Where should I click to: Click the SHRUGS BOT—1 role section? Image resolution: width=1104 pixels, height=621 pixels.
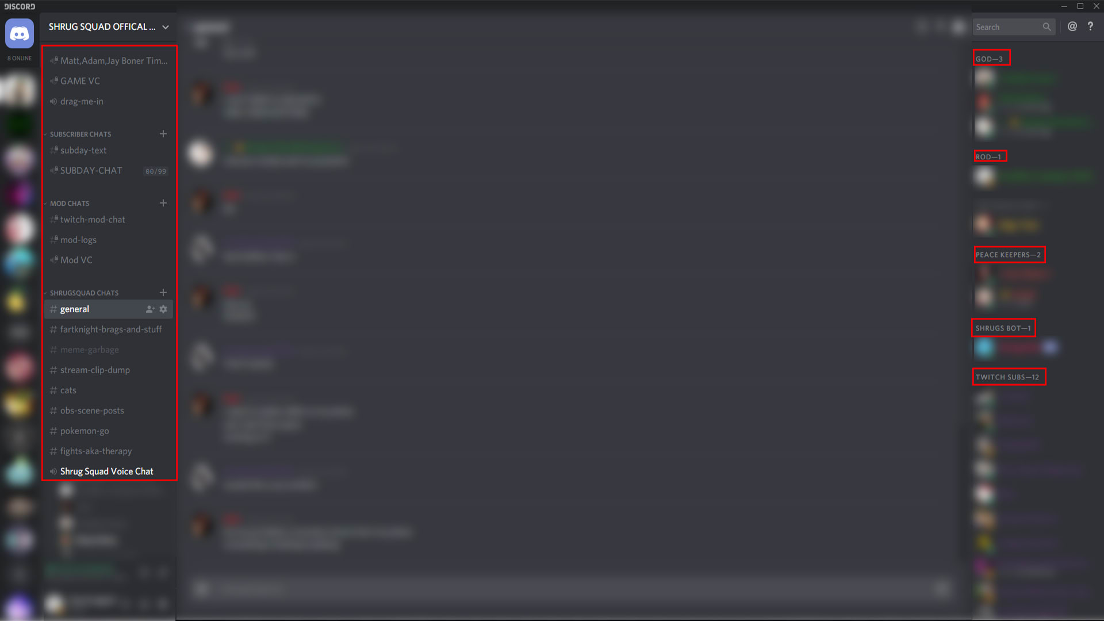(x=1002, y=328)
